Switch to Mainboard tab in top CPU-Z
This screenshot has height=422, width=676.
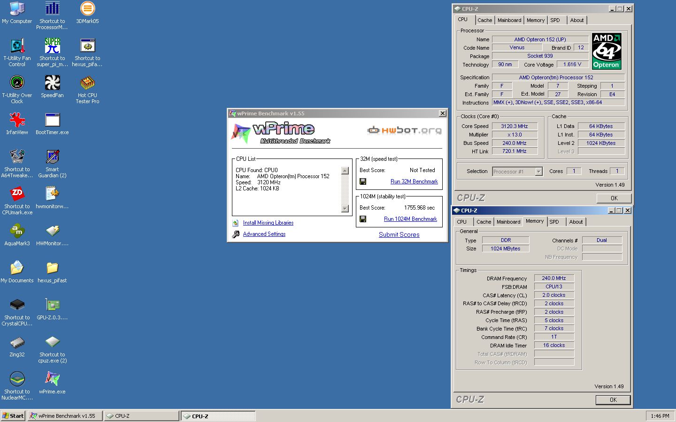pyautogui.click(x=509, y=20)
